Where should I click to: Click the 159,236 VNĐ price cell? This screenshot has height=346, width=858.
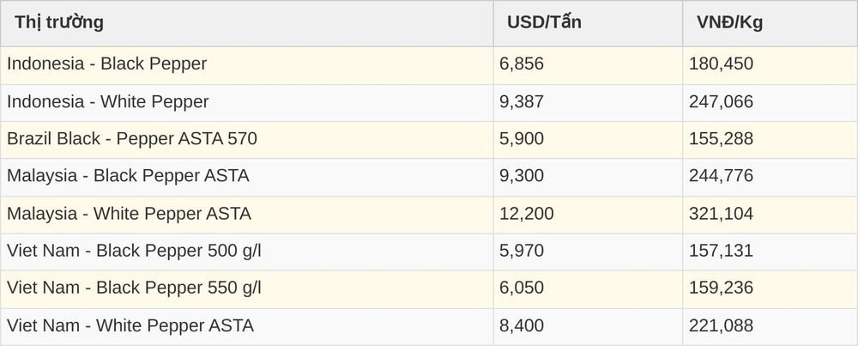770,288
